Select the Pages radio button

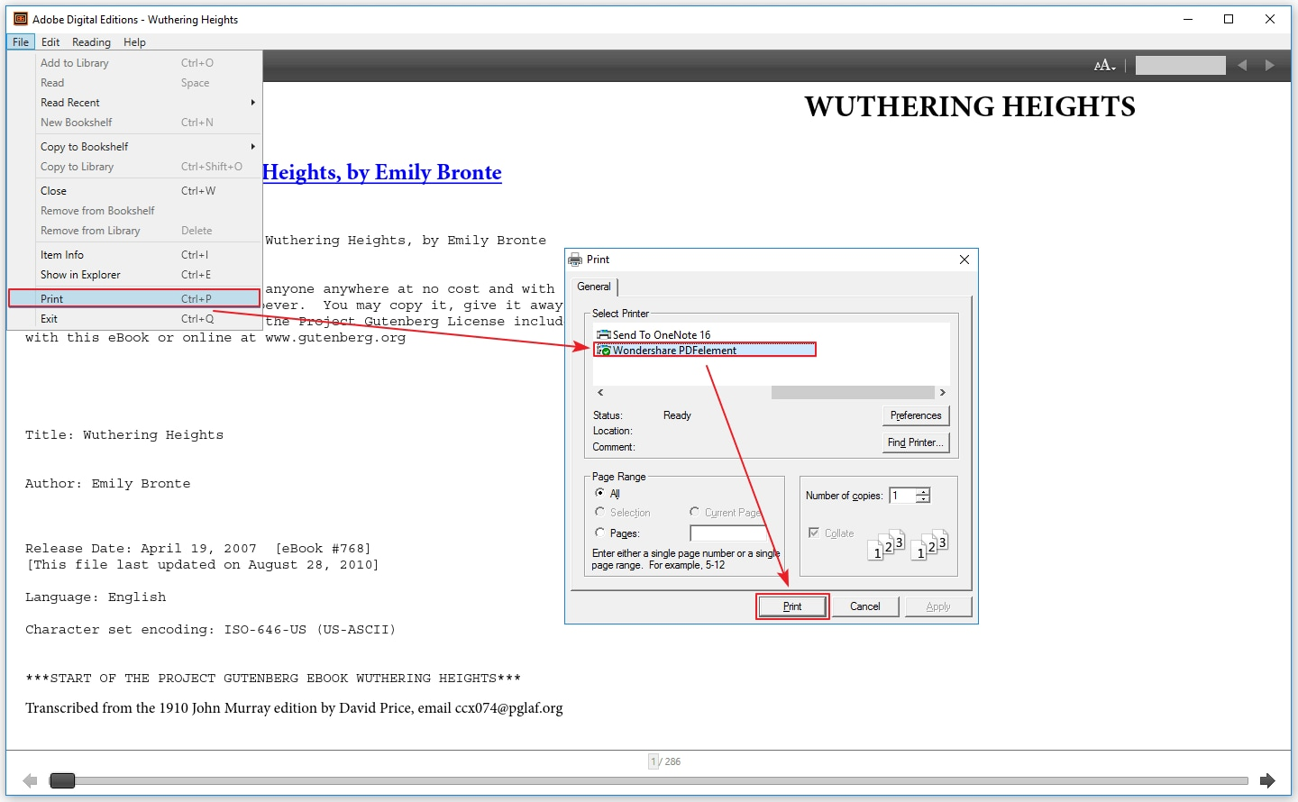(x=602, y=532)
